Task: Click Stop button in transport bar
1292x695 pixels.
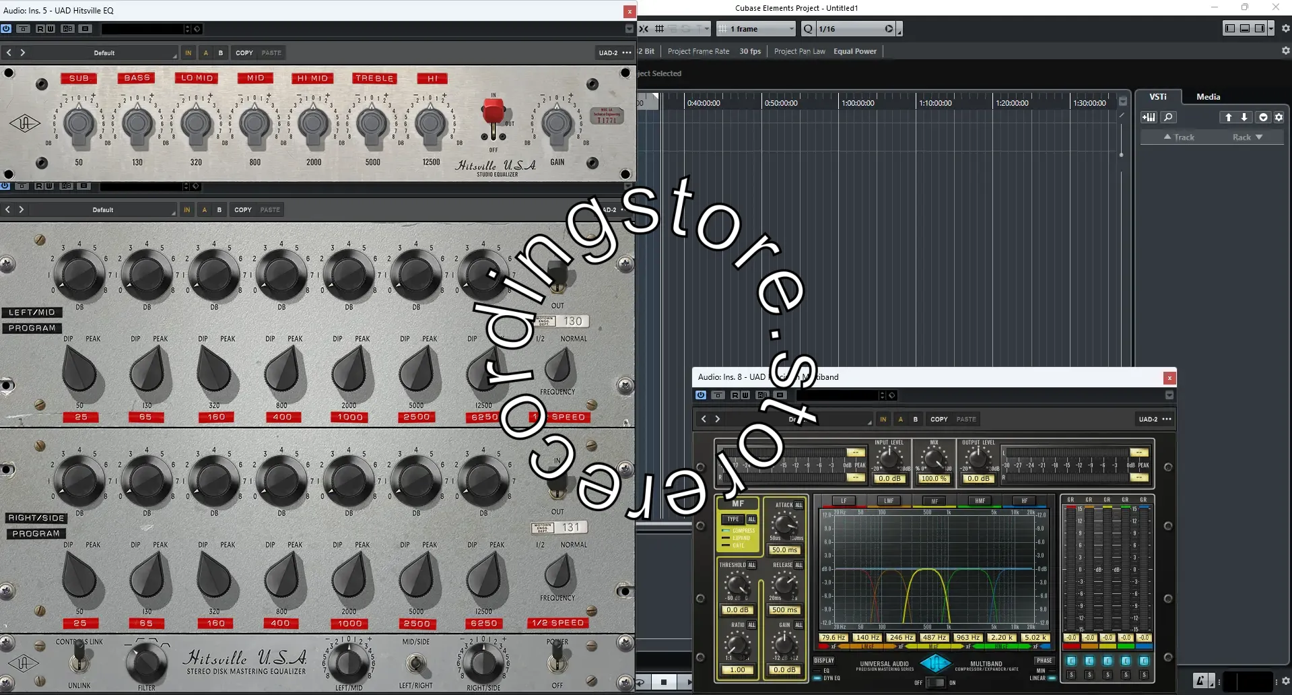Action: coord(664,682)
